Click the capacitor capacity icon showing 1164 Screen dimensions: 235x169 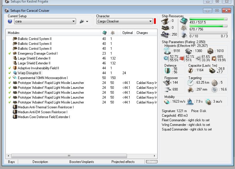tap(190, 70)
